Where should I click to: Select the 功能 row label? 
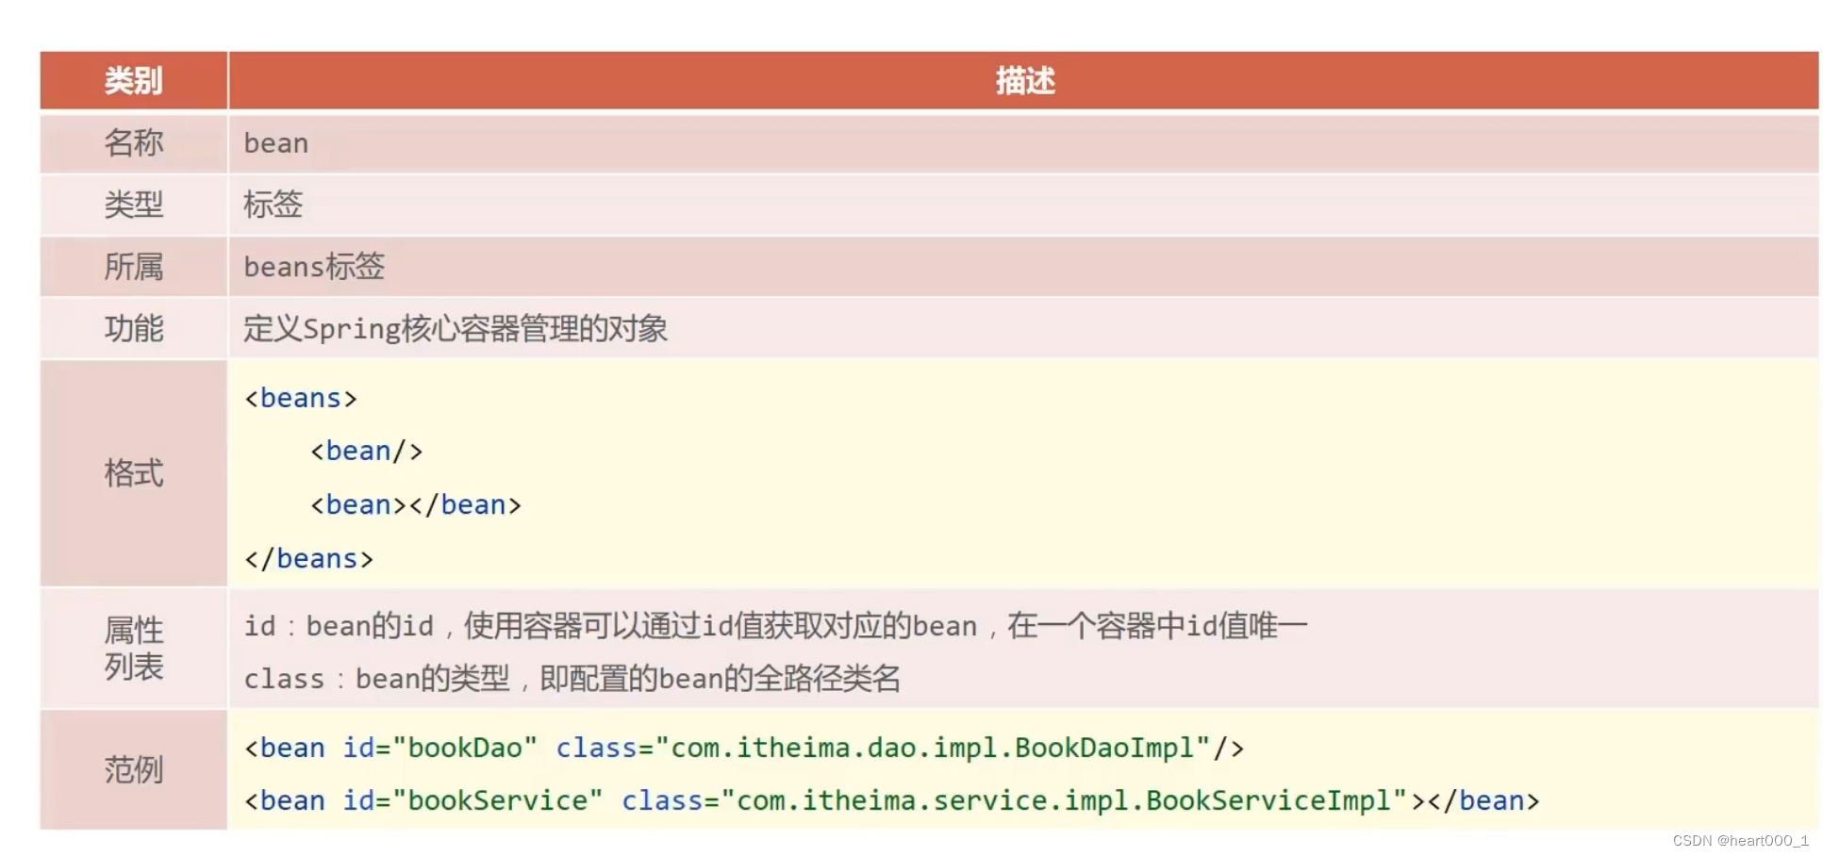coord(133,328)
